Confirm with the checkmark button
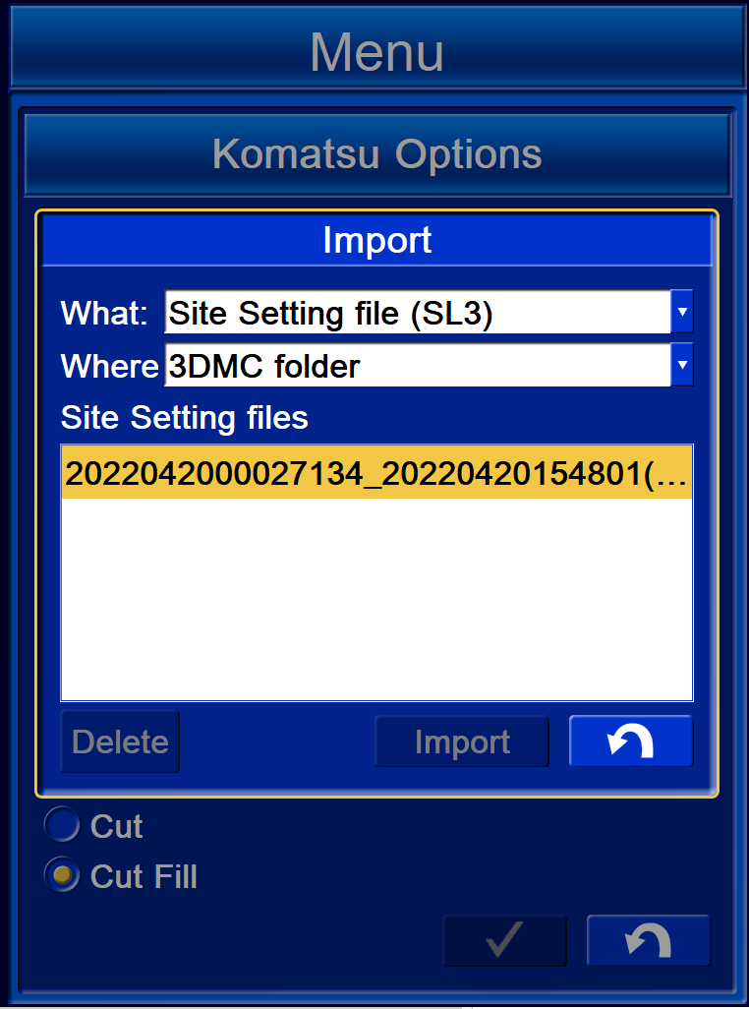This screenshot has height=1009, width=749. point(504,940)
